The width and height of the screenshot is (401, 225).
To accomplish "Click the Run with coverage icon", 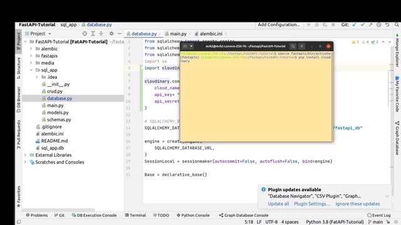I will 325,25.
